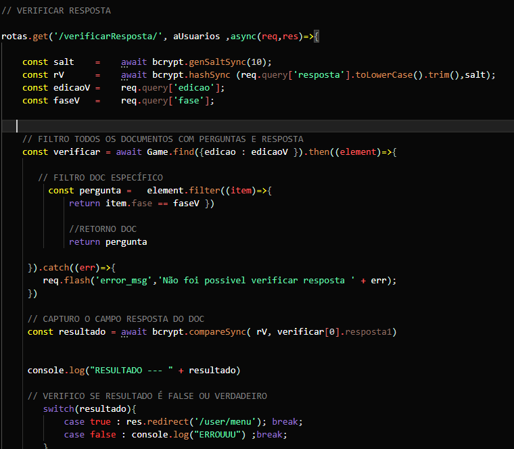Click the highlighted opening brace after '=>'
The width and height of the screenshot is (514, 449).
pyautogui.click(x=317, y=37)
